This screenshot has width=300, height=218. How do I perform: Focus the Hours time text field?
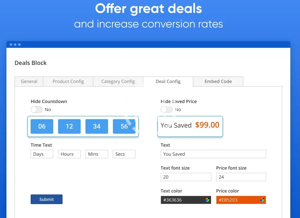69,154
